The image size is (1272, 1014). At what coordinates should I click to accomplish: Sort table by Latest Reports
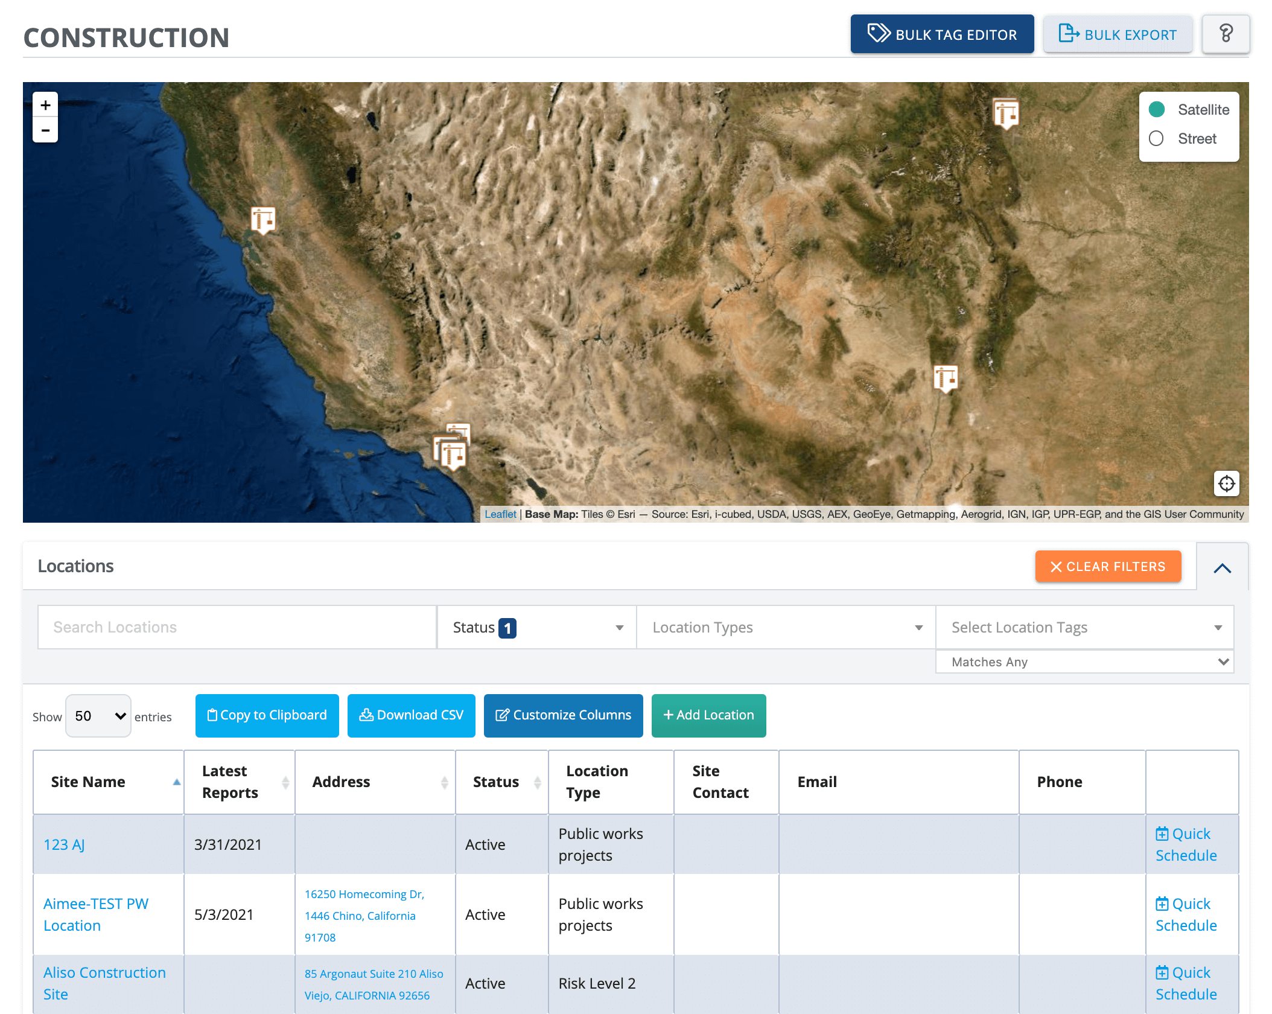click(240, 782)
